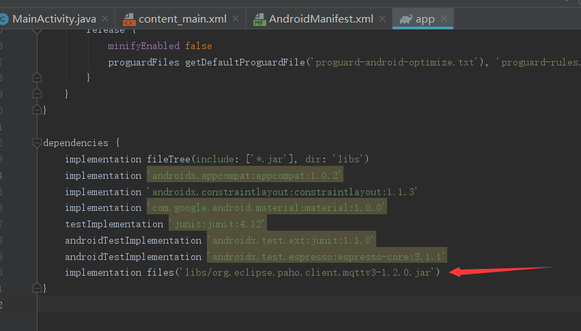581x331 pixels.
Task: Collapse the release block fold marker
Action: (37, 31)
